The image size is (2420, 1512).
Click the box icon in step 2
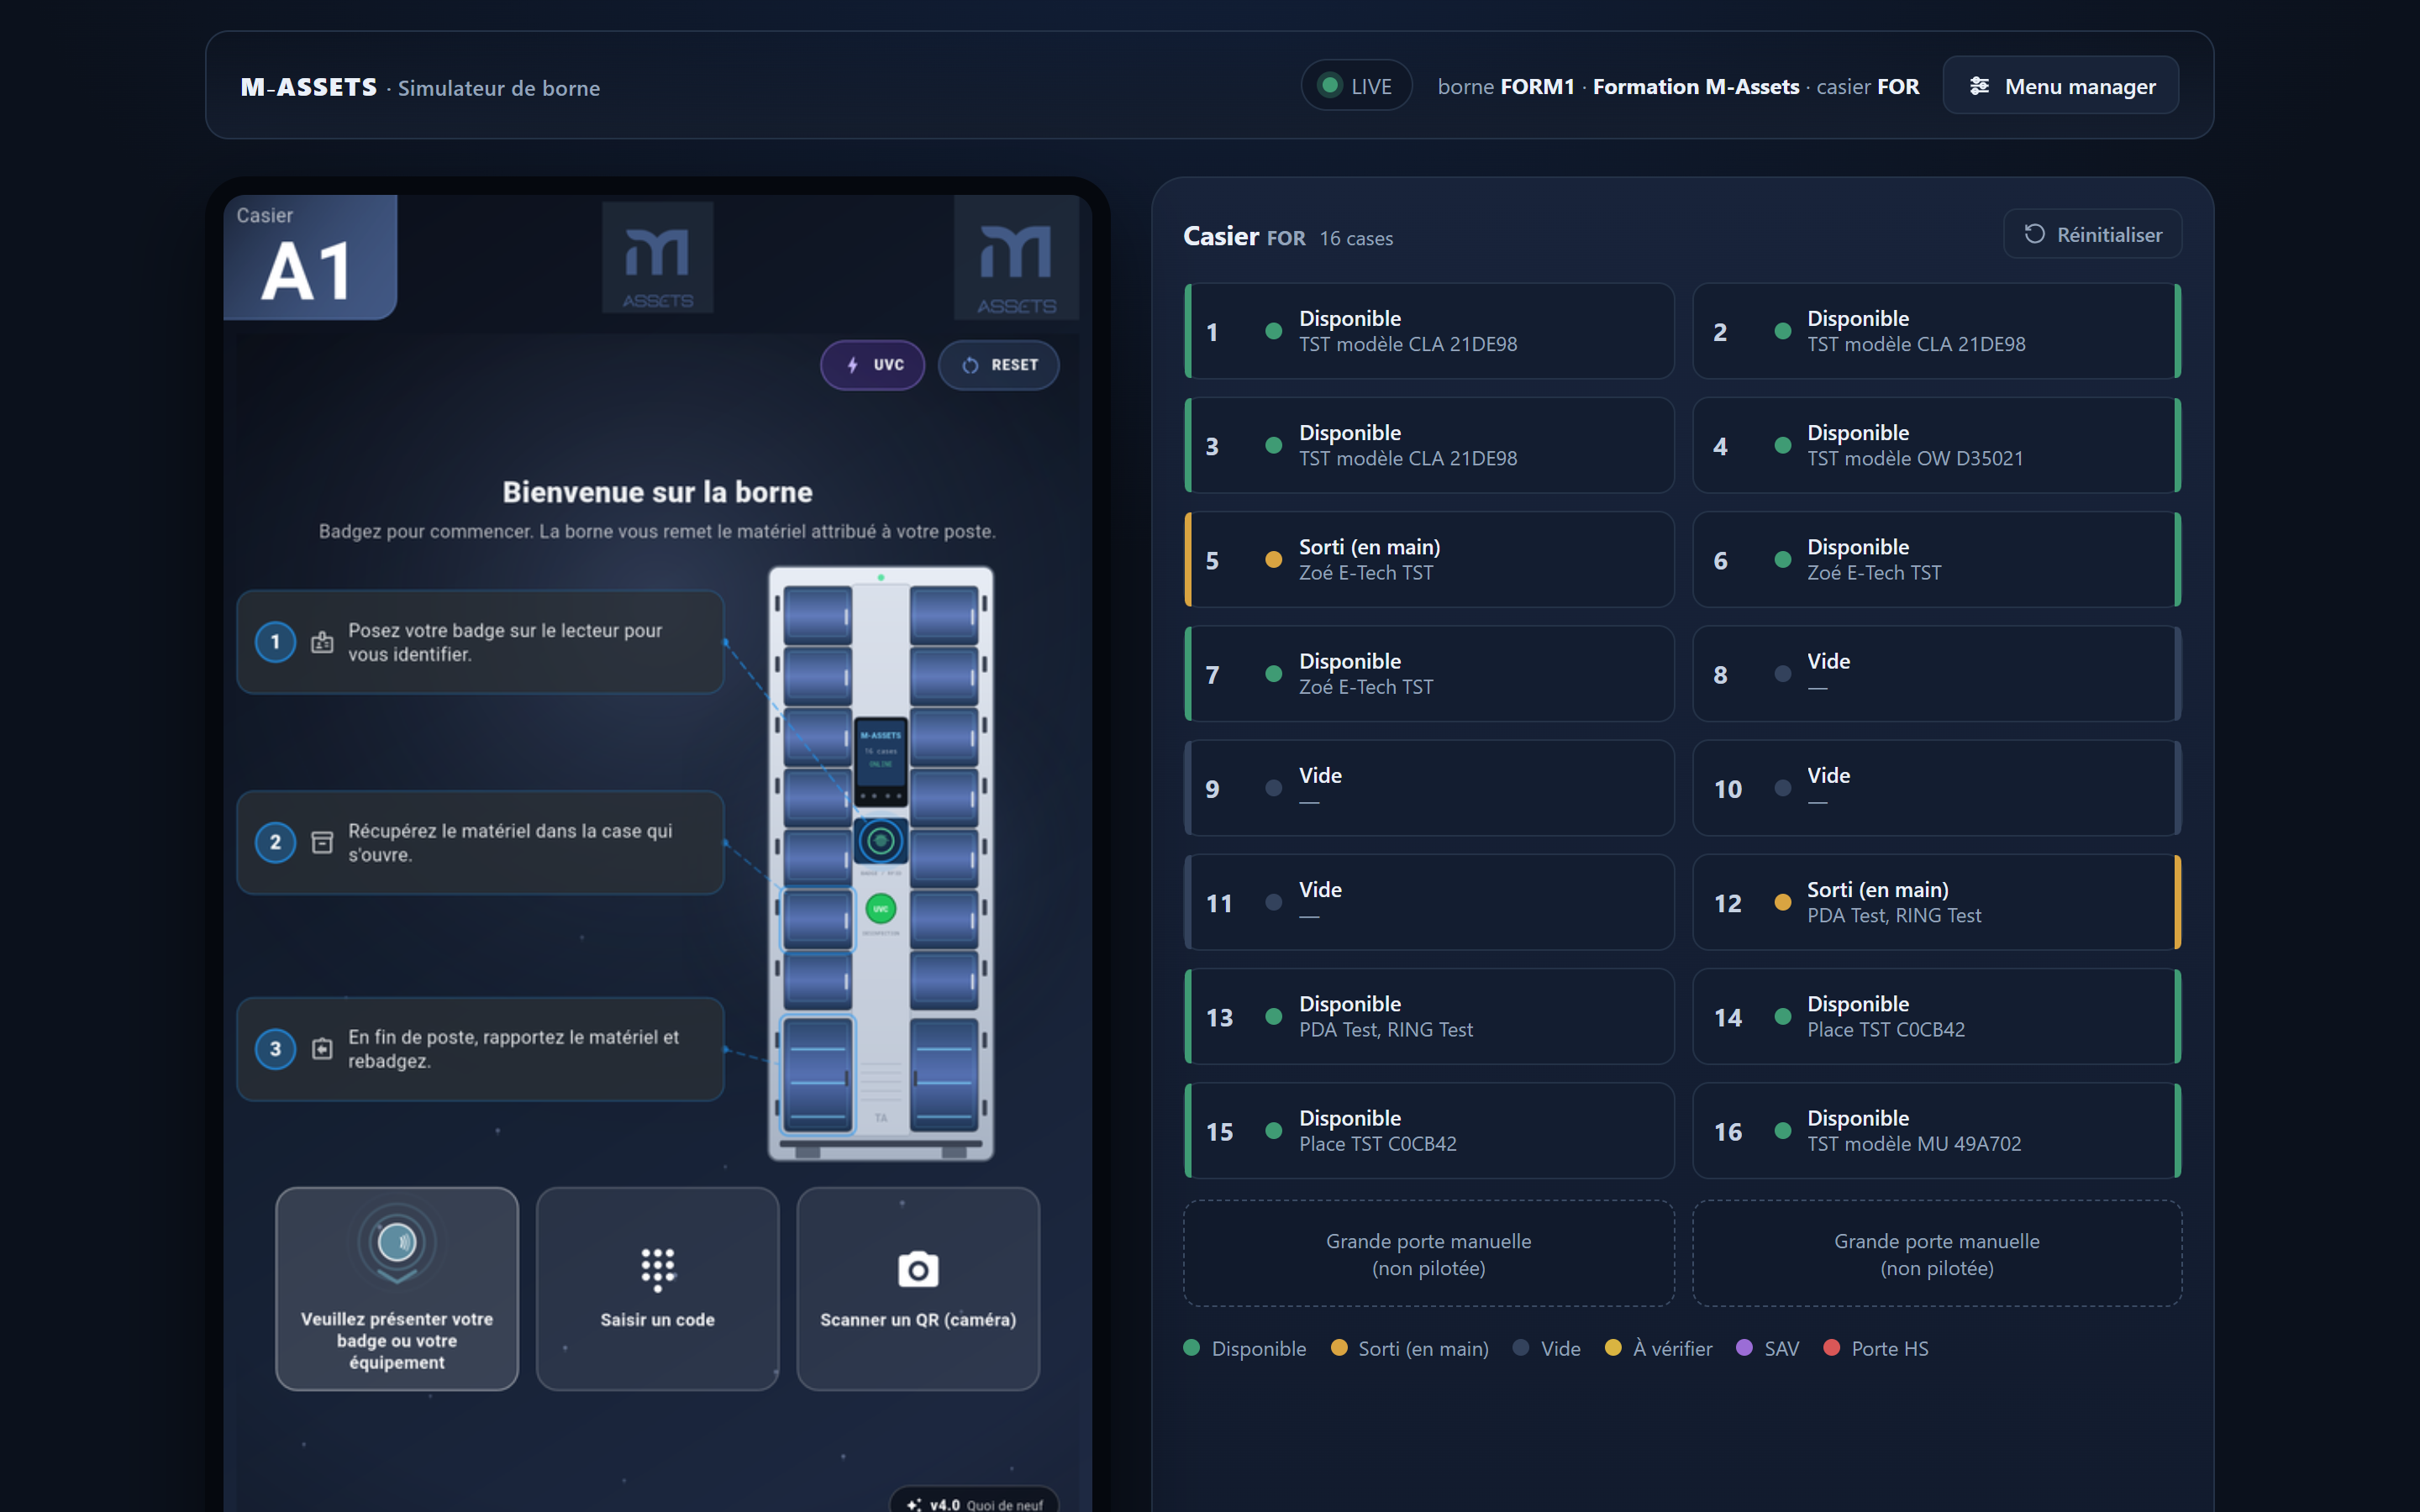pos(322,843)
